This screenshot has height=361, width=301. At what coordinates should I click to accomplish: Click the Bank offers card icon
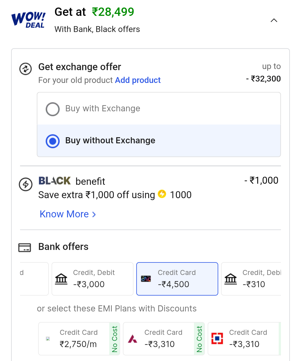(25, 247)
